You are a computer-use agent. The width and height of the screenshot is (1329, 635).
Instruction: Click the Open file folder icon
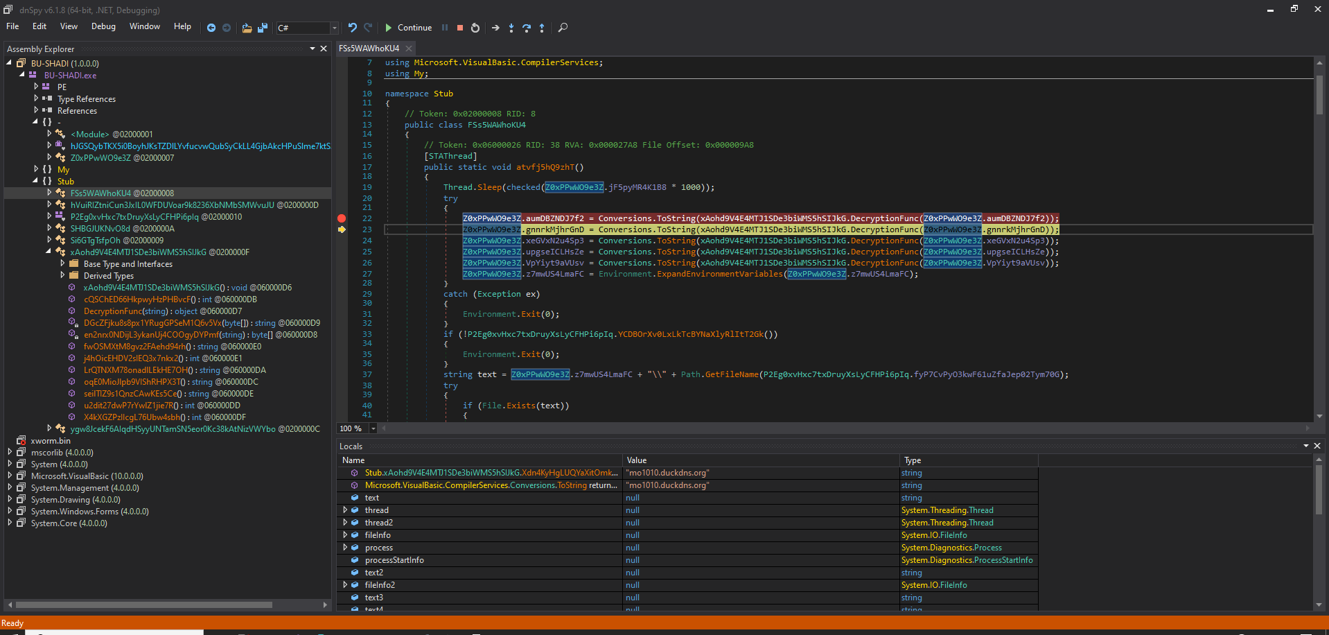click(247, 28)
